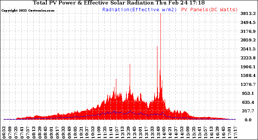Click the 12:29 time axis label
The width and height of the screenshot is (258, 140).
(x=129, y=133)
